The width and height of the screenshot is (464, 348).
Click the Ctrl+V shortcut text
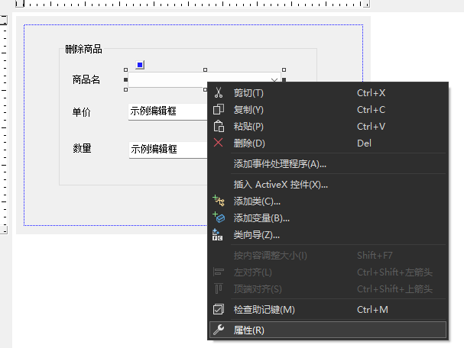[371, 127]
